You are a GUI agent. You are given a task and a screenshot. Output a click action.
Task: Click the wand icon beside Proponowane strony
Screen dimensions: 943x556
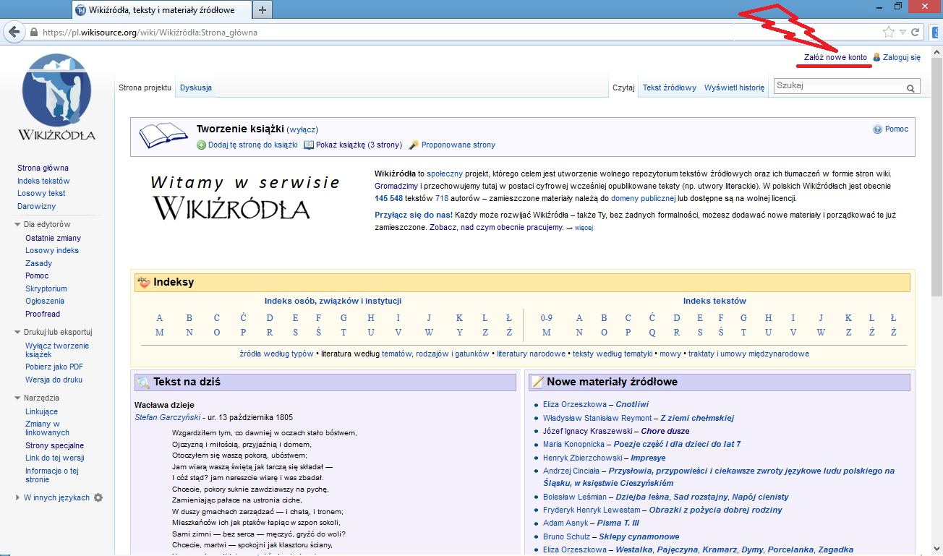click(x=414, y=145)
